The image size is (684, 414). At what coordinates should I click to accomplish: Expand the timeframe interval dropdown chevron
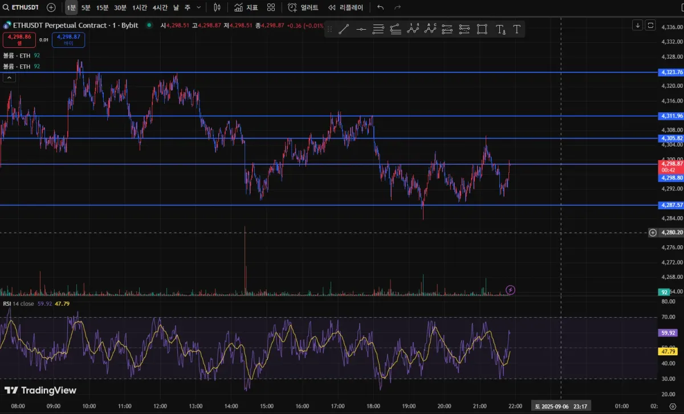pos(198,7)
